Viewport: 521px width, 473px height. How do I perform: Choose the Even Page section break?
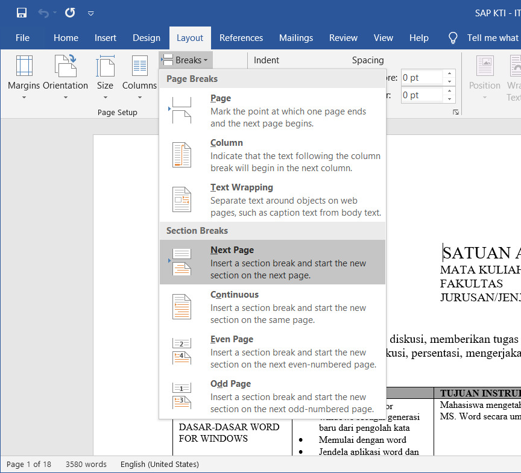[x=271, y=351]
